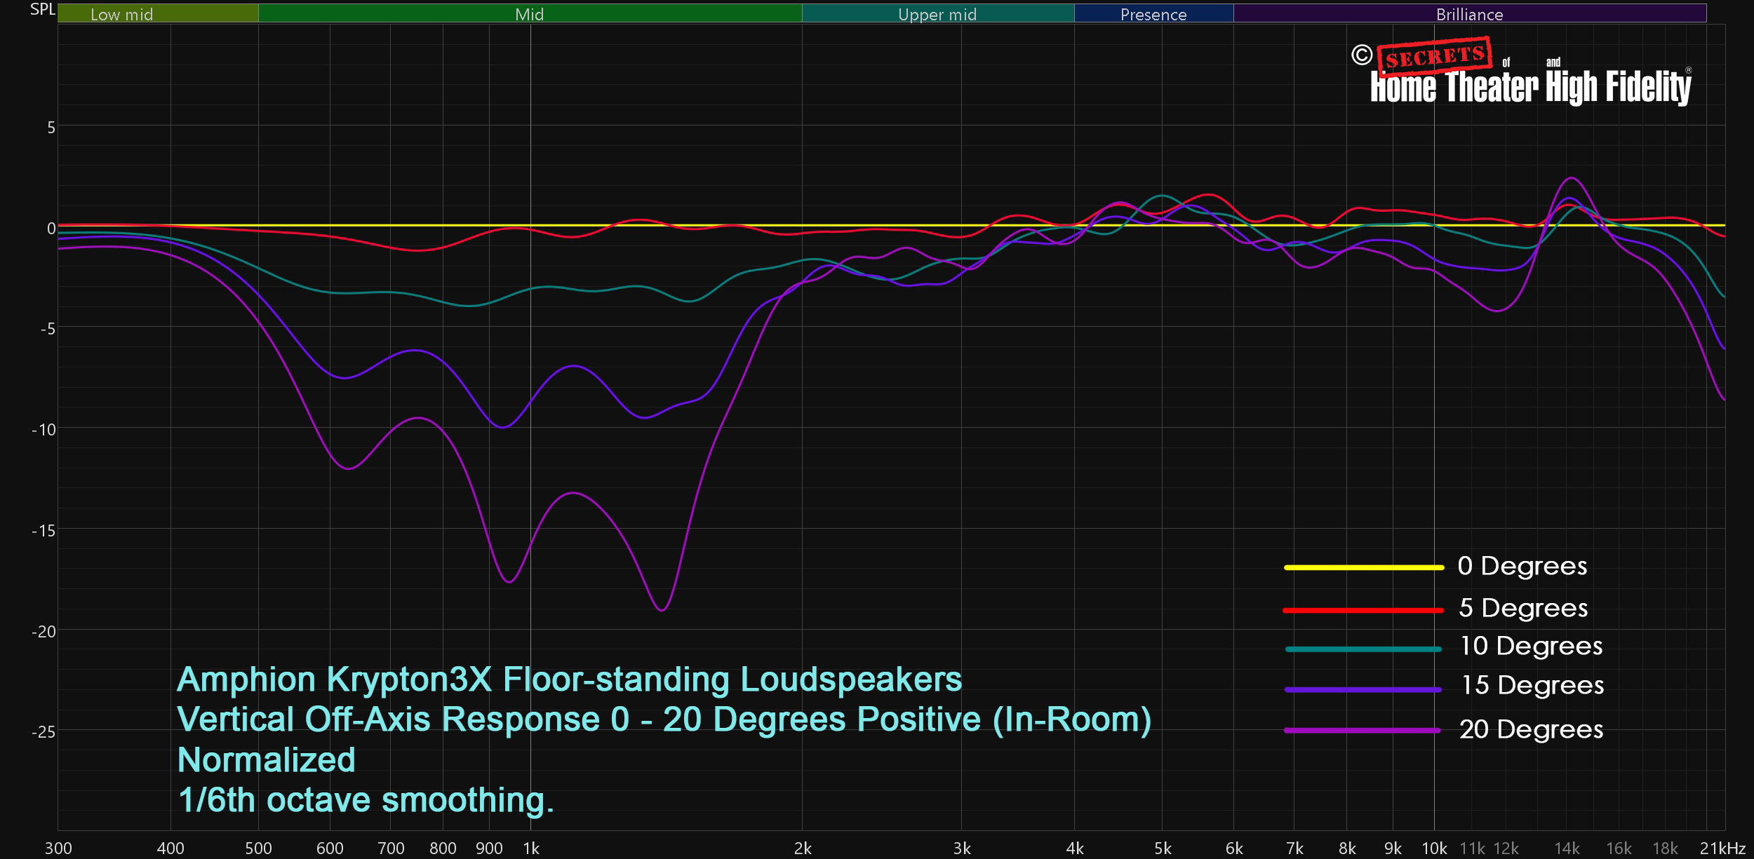Image resolution: width=1754 pixels, height=859 pixels.
Task: Click the 12k frequency axis label
Action: point(1506,848)
